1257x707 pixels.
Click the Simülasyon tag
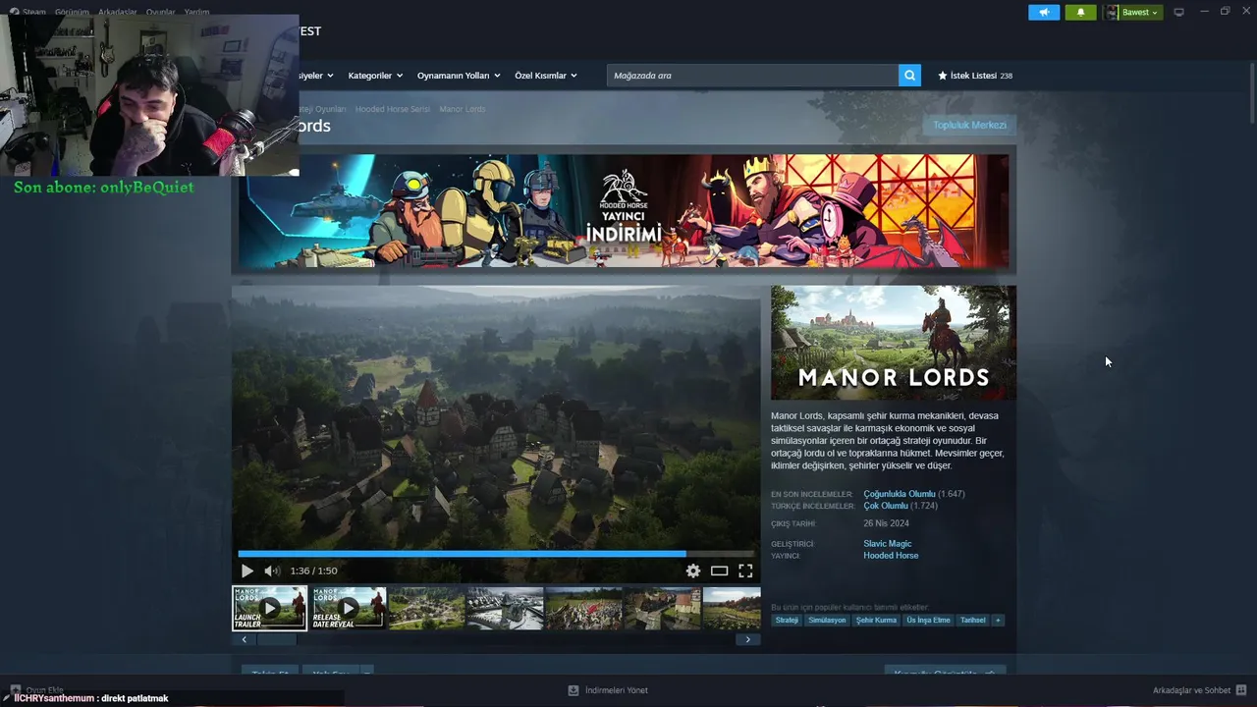tap(827, 621)
